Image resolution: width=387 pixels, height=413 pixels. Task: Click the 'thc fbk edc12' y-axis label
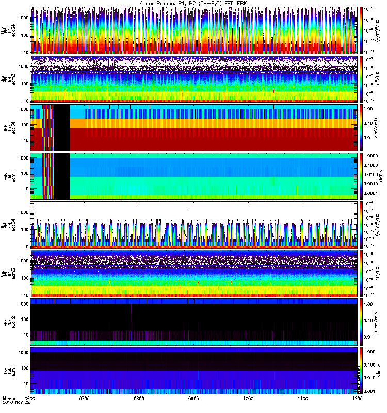pyautogui.click(x=10, y=322)
